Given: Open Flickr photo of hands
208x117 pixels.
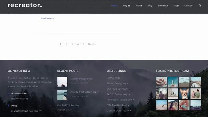Looking at the screenshot, I should (162, 82).
